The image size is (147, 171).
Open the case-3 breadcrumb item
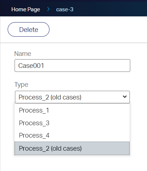click(x=65, y=9)
